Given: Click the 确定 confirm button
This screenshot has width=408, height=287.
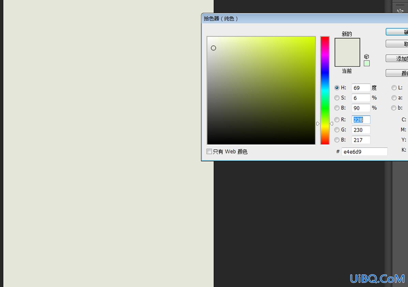Looking at the screenshot, I should tap(397, 32).
